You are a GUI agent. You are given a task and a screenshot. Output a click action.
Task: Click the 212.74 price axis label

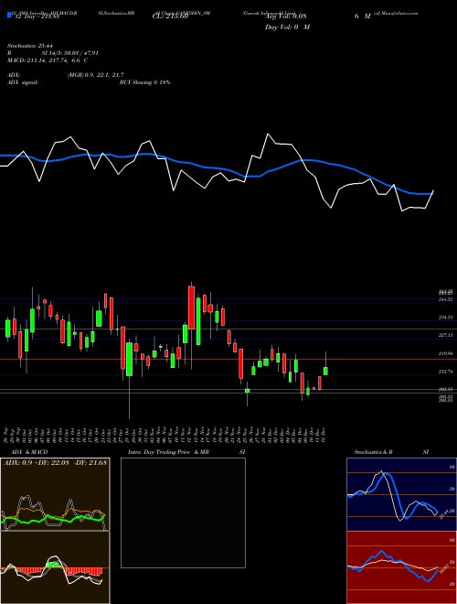point(446,372)
